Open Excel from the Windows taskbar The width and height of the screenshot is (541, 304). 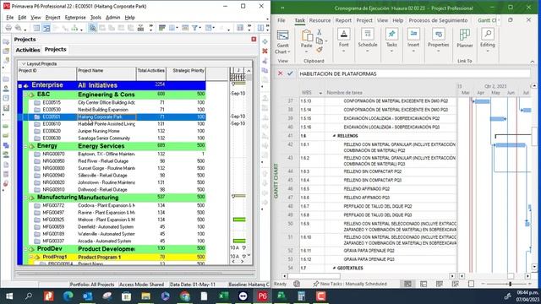click(223, 296)
